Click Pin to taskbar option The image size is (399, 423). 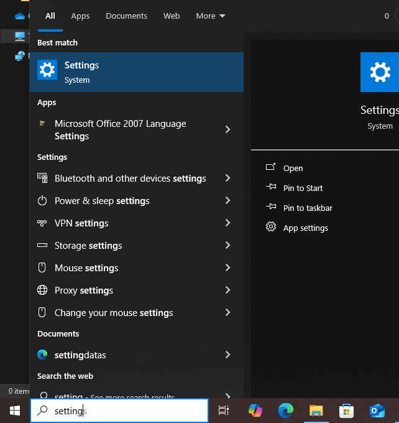(308, 208)
